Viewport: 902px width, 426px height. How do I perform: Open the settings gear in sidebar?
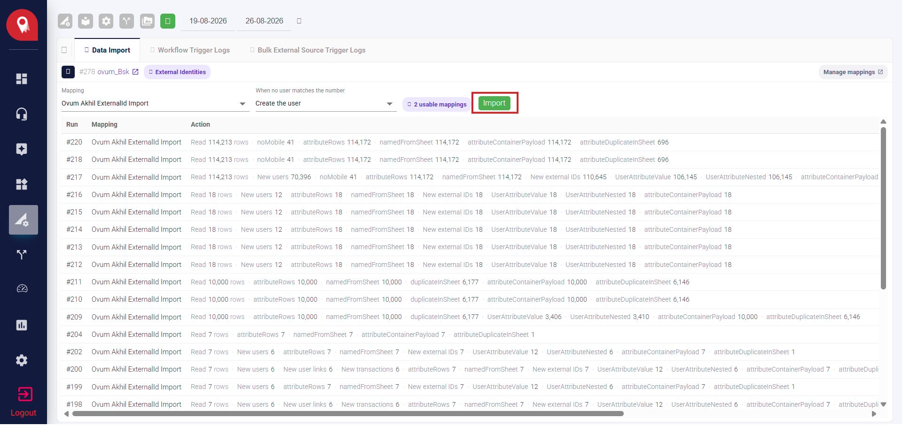pos(22,360)
